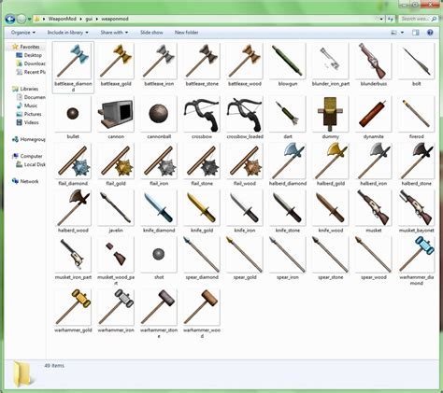Image resolution: width=443 pixels, height=393 pixels.
Task: Select the shot image file
Action: click(x=159, y=259)
